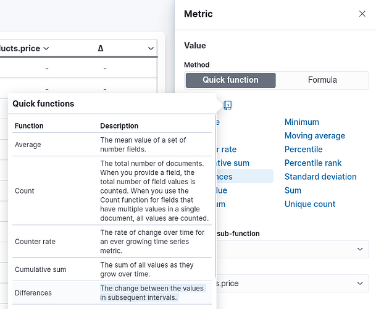Switch method to Quick function
This screenshot has height=309, width=376.
(x=230, y=80)
